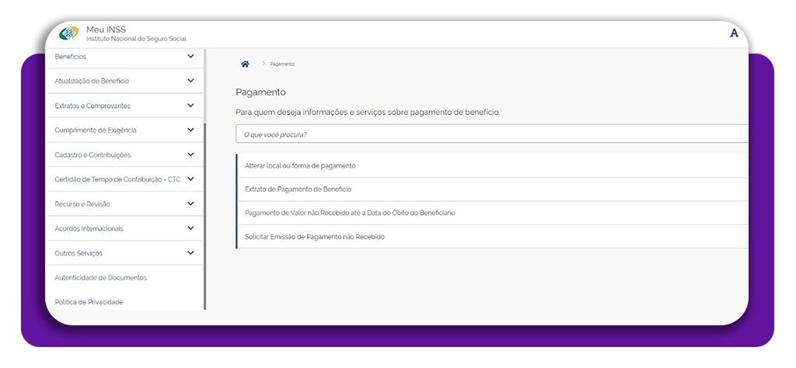Viewport: 796px width, 368px height.
Task: Open the Acordos Internacionais menu item
Action: pos(89,229)
